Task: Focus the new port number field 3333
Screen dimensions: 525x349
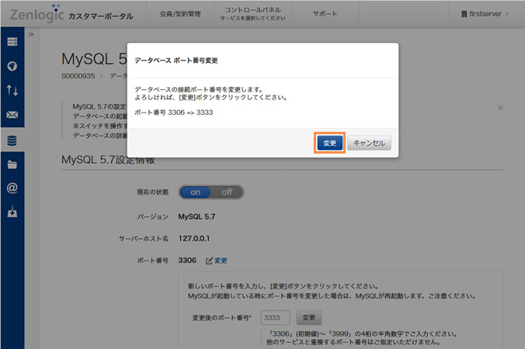Action: 275,317
